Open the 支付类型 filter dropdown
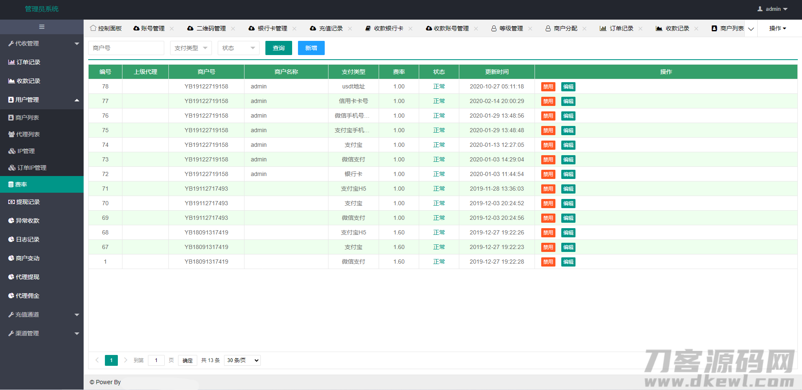This screenshot has width=802, height=390. pos(191,48)
